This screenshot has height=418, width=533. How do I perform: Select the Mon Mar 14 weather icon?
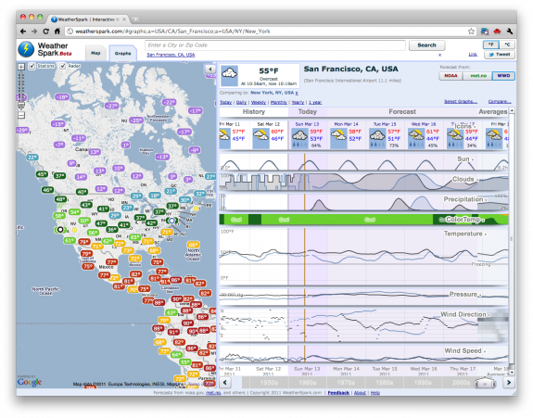click(338, 138)
